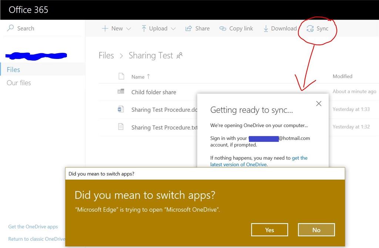Click the Sync arrows icon
Screen dimensions: 379x248
point(310,29)
